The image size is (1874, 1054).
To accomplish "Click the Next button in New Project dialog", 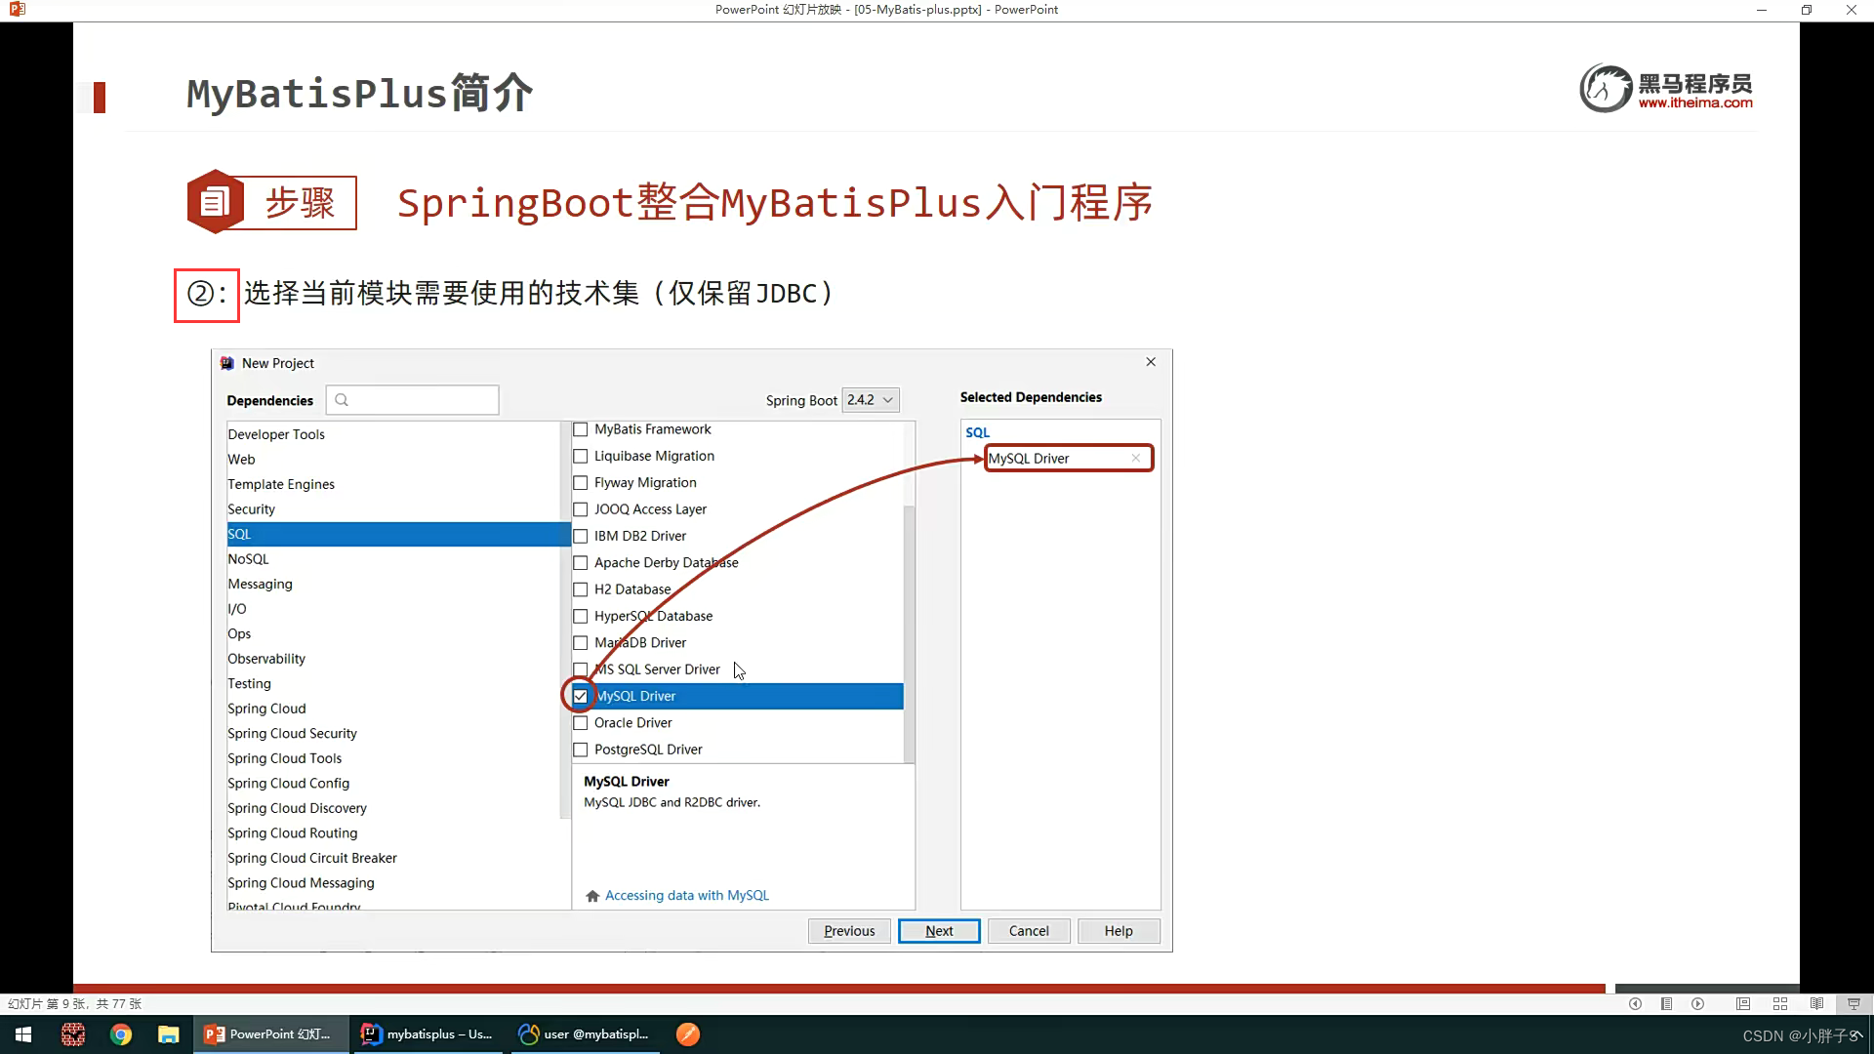I will click(939, 930).
